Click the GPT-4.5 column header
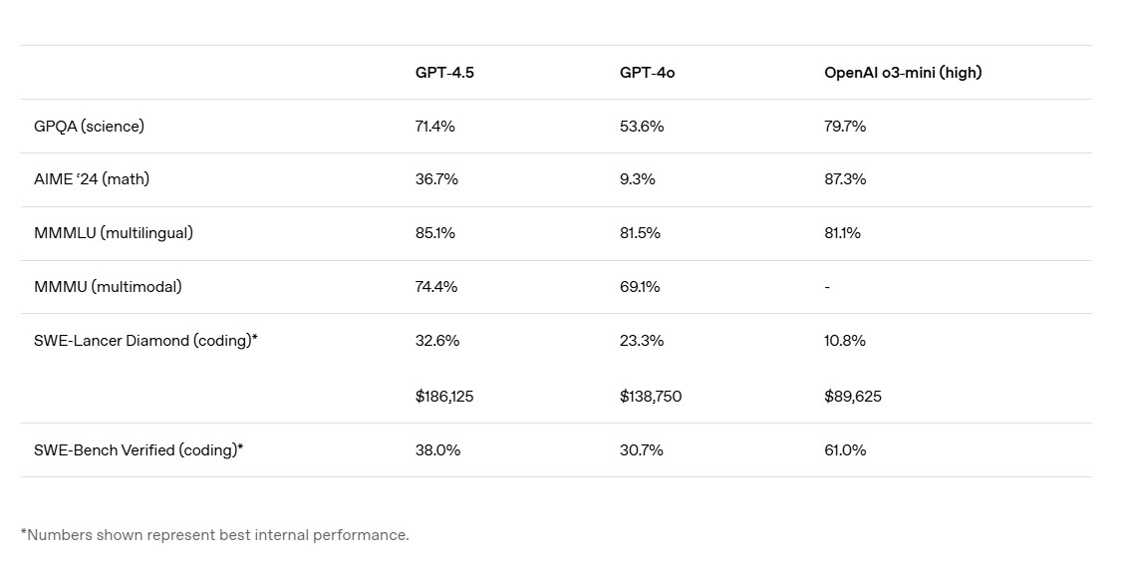 444,73
